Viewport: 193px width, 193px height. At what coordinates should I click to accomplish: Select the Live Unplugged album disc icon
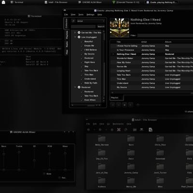[x=79, y=37]
